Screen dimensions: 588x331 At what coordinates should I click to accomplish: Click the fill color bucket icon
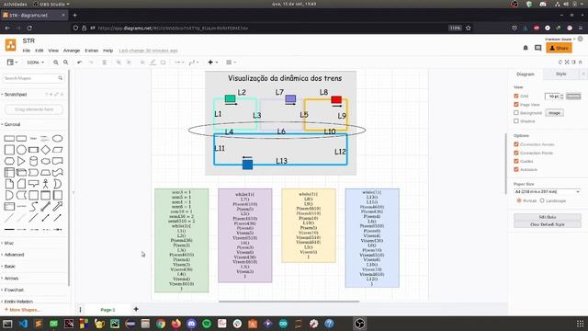click(x=142, y=63)
